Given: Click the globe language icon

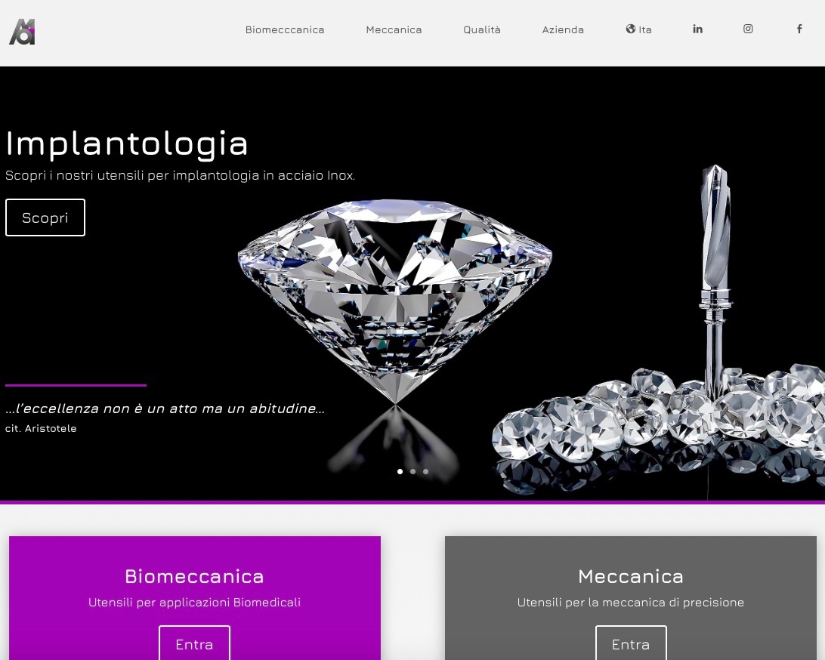Looking at the screenshot, I should 630,29.
